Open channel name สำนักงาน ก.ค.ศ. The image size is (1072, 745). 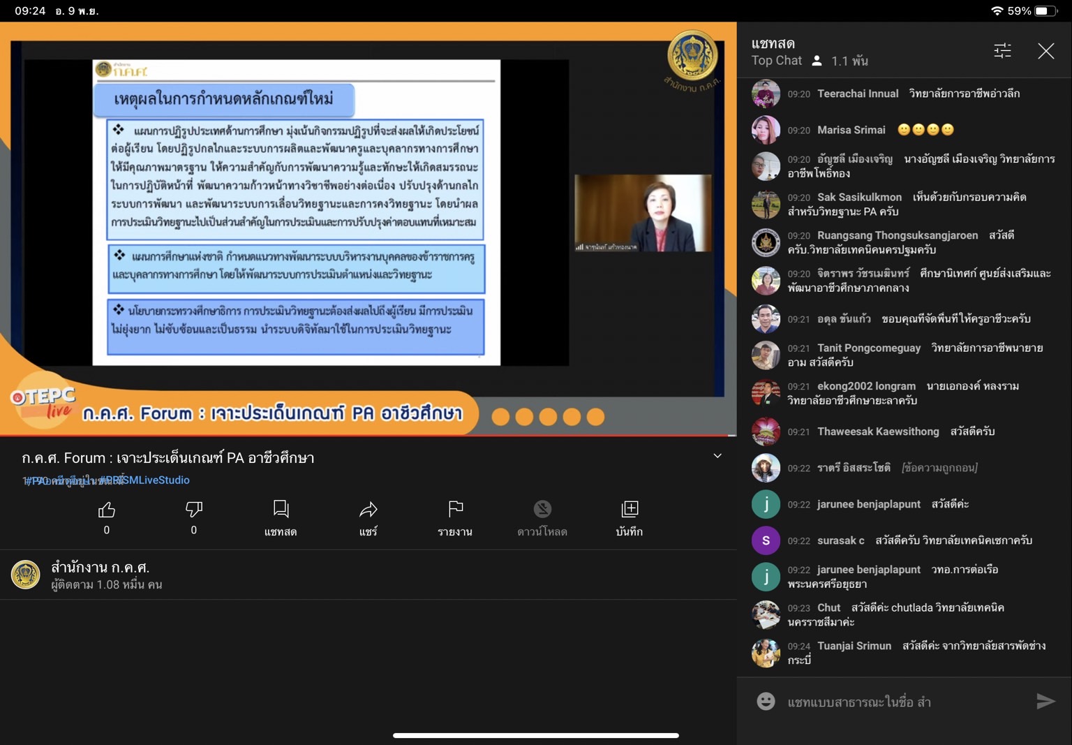(100, 567)
